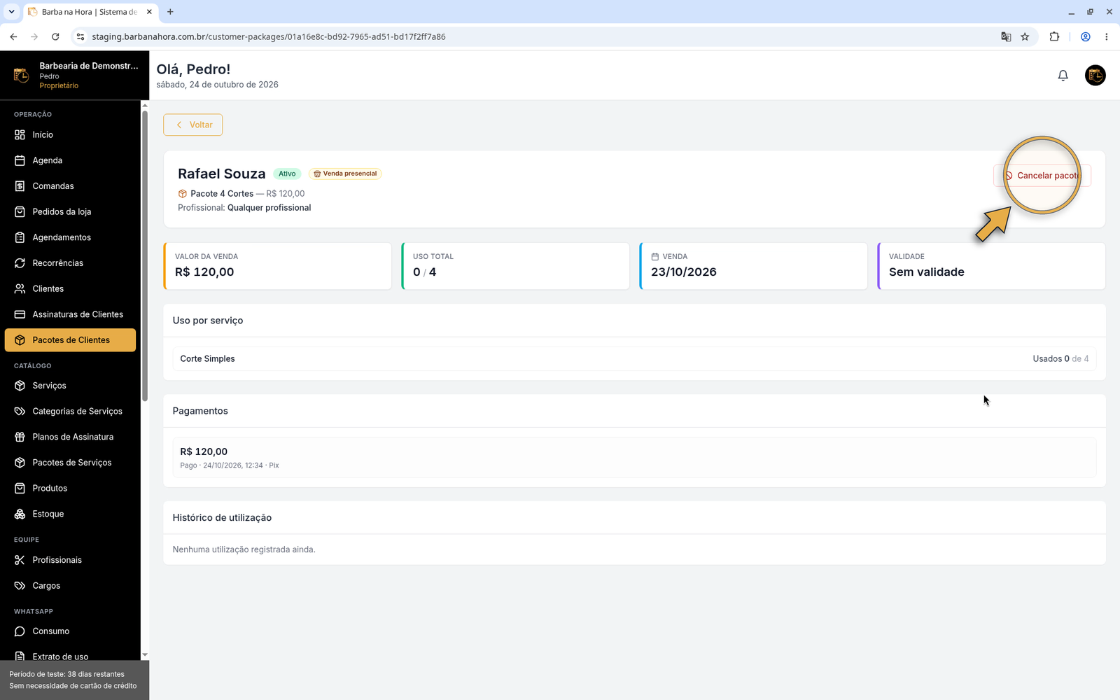Click the Categorias de Serviços tags icon
This screenshot has width=1120, height=700.
(x=20, y=411)
